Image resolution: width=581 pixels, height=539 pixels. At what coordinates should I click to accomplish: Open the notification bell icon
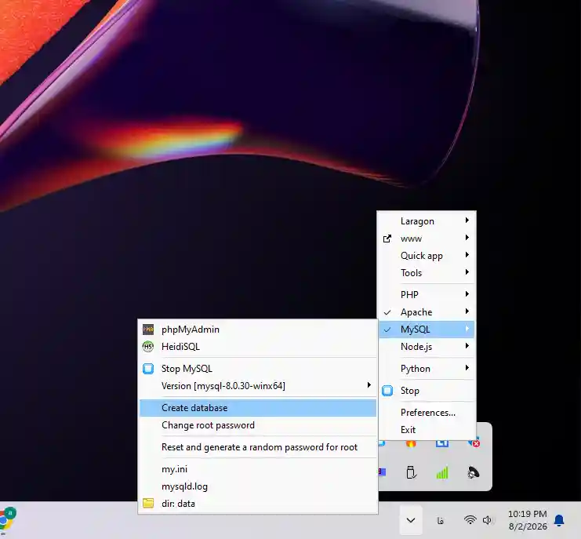[559, 520]
